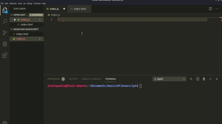Screen dimensions: 222x124
Task: Maximize panel size with up chevron
Action: click(x=210, y=79)
